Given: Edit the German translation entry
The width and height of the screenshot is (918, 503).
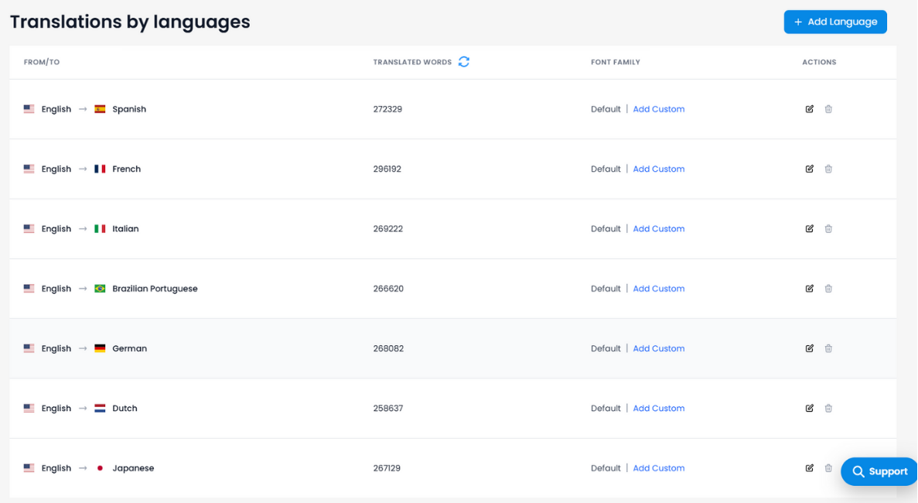Looking at the screenshot, I should point(809,348).
